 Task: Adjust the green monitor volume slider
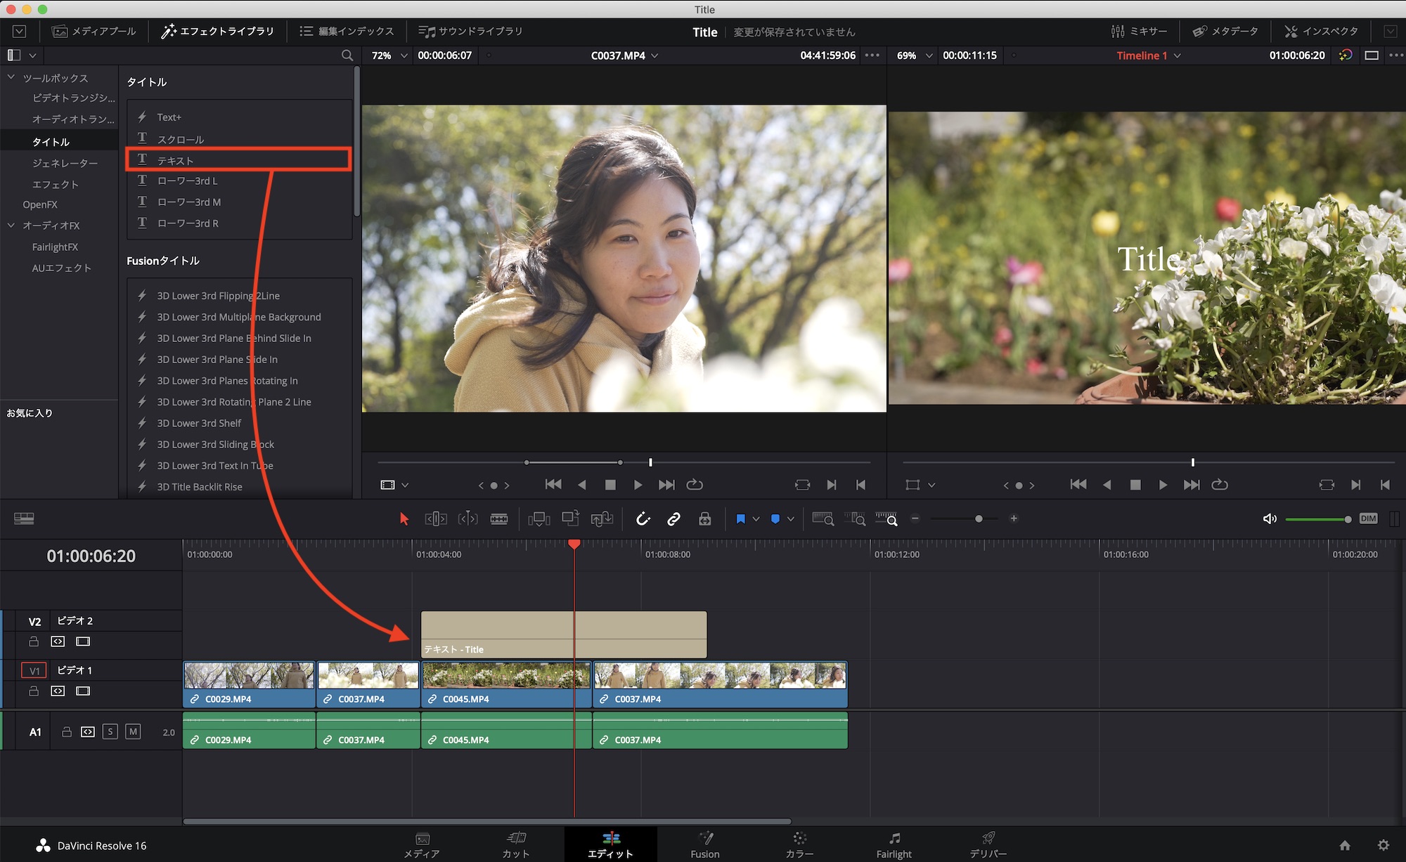tap(1347, 519)
